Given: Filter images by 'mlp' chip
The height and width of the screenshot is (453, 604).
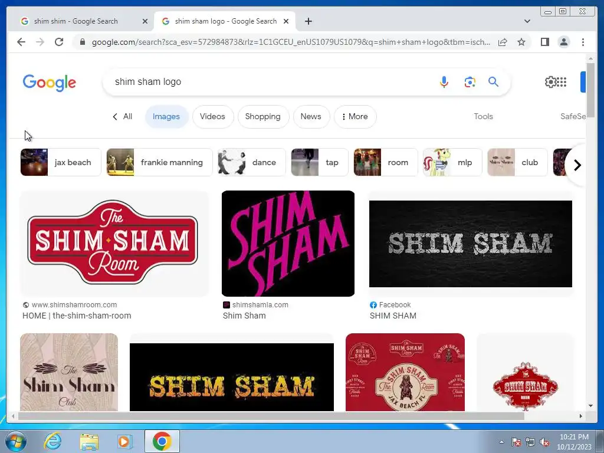Looking at the screenshot, I should (x=452, y=162).
